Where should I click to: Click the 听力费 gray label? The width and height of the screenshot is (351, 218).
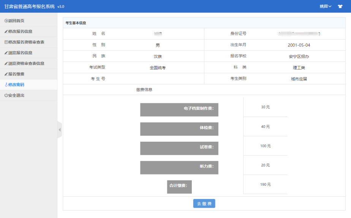[179, 167]
